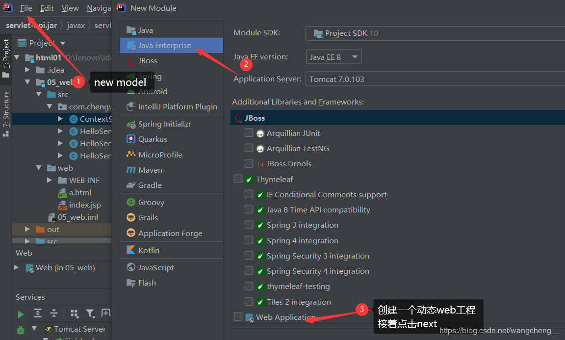Select JBoss module type

pos(171,60)
